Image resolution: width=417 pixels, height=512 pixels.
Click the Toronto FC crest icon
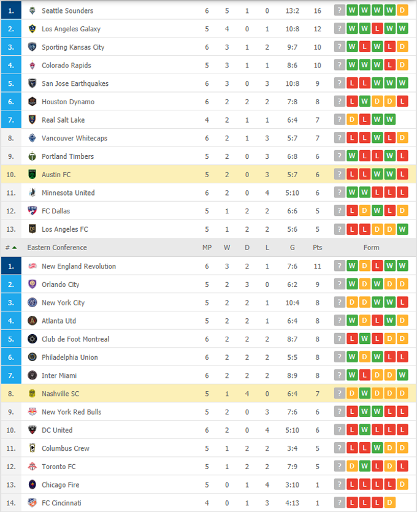pos(33,467)
